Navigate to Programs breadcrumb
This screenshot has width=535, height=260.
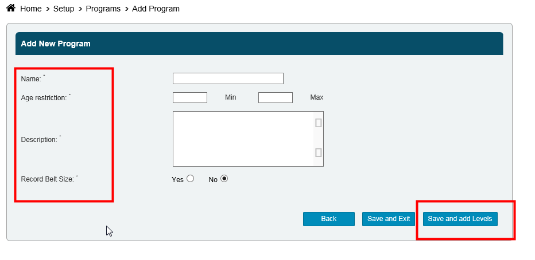(103, 9)
